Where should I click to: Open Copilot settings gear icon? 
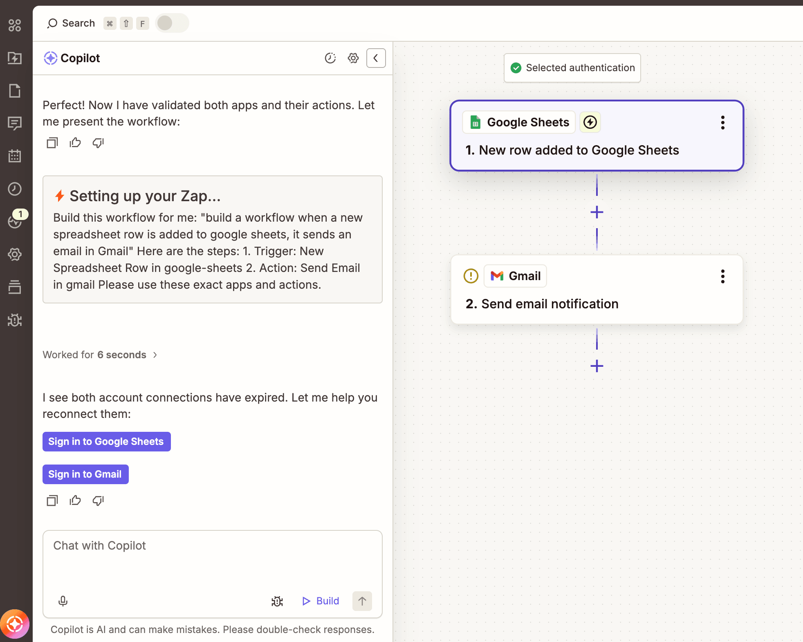point(353,58)
